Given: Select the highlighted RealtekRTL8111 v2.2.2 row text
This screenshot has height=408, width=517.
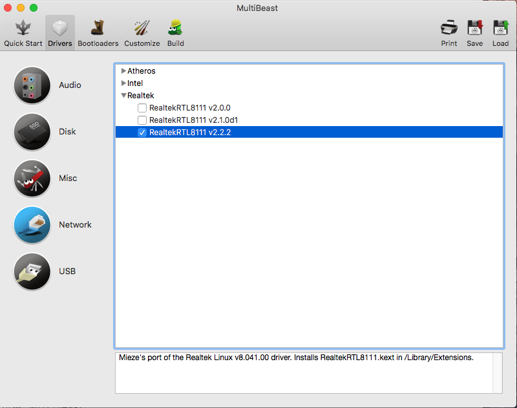Looking at the screenshot, I should (190, 133).
